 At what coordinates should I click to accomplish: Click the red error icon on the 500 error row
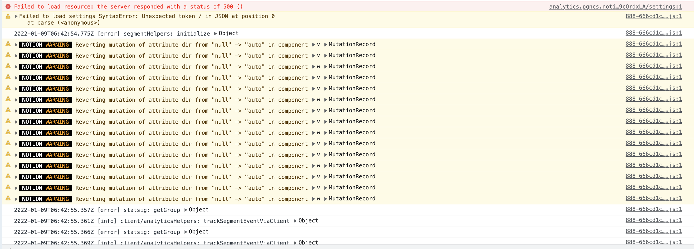click(8, 7)
